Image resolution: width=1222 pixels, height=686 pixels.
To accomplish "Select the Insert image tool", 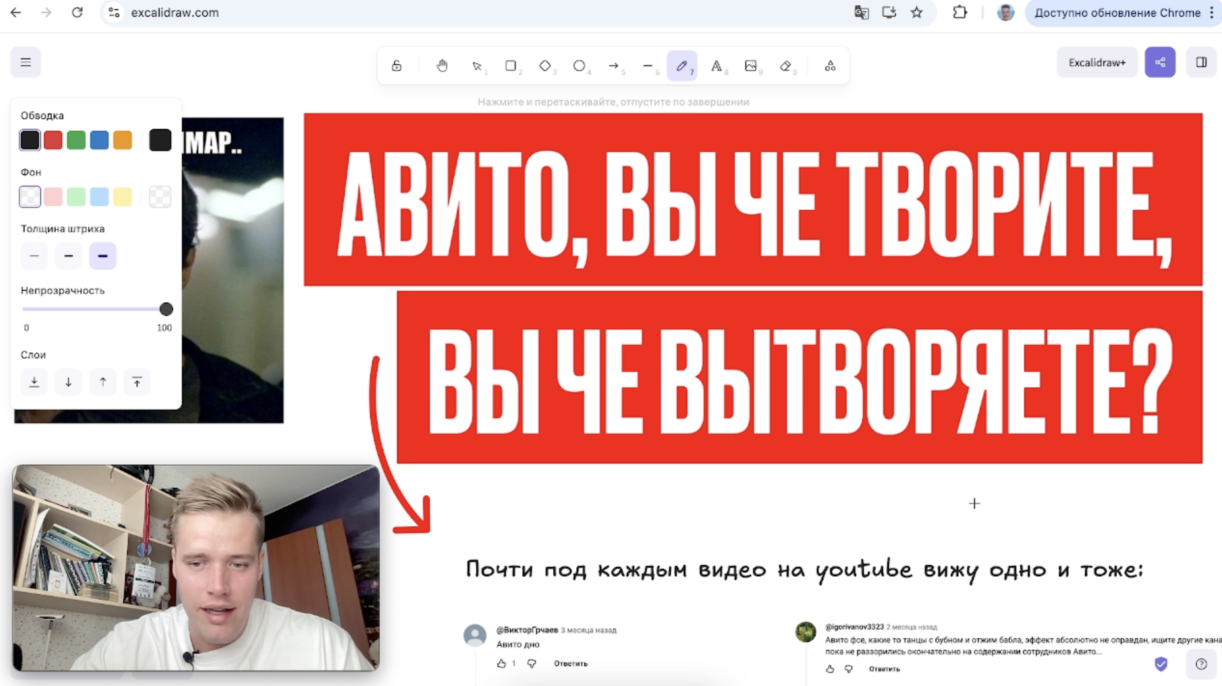I will pos(751,66).
